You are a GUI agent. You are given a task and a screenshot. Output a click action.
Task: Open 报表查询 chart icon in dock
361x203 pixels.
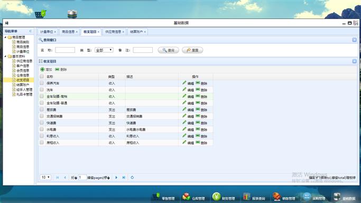(247, 197)
